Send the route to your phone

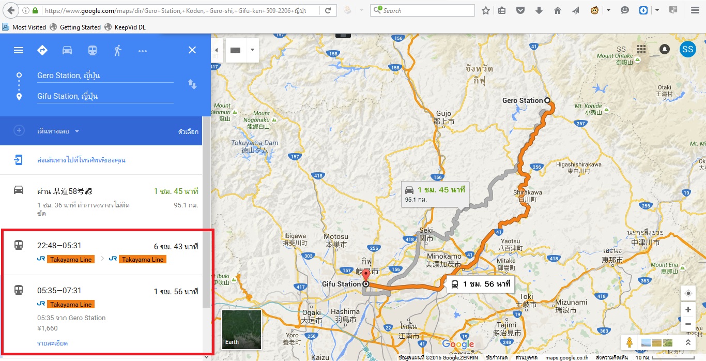point(81,160)
